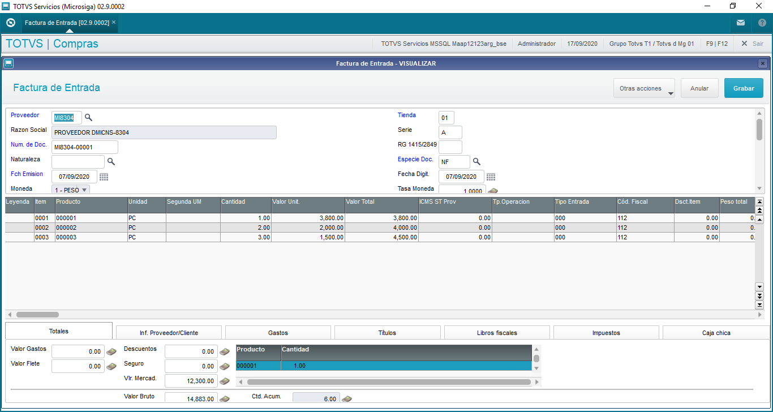The height and width of the screenshot is (412, 773).
Task: Open the Impuestos tab
Action: 606,333
